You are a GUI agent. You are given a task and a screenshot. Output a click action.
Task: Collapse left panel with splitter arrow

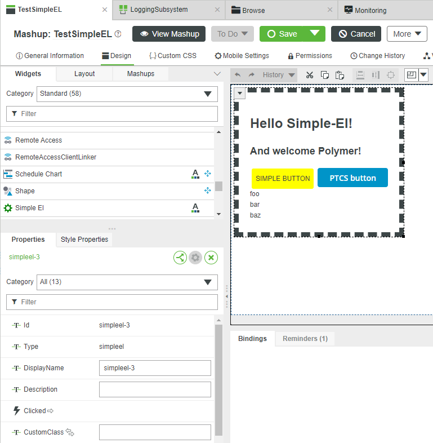(x=227, y=296)
